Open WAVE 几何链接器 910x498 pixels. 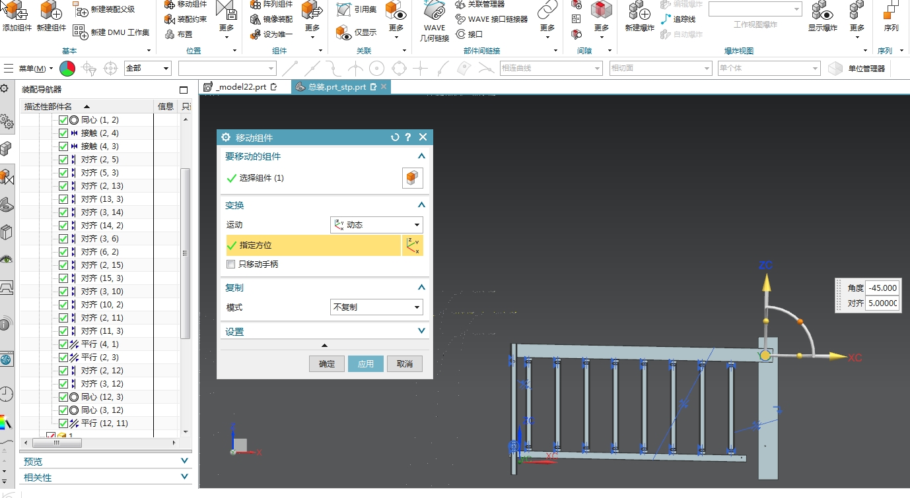pyautogui.click(x=435, y=21)
